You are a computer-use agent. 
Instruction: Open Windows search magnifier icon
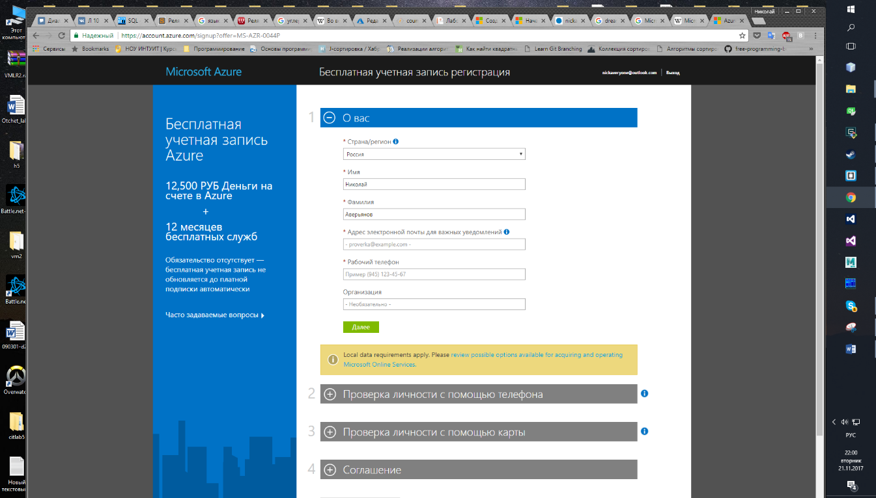[x=851, y=28]
